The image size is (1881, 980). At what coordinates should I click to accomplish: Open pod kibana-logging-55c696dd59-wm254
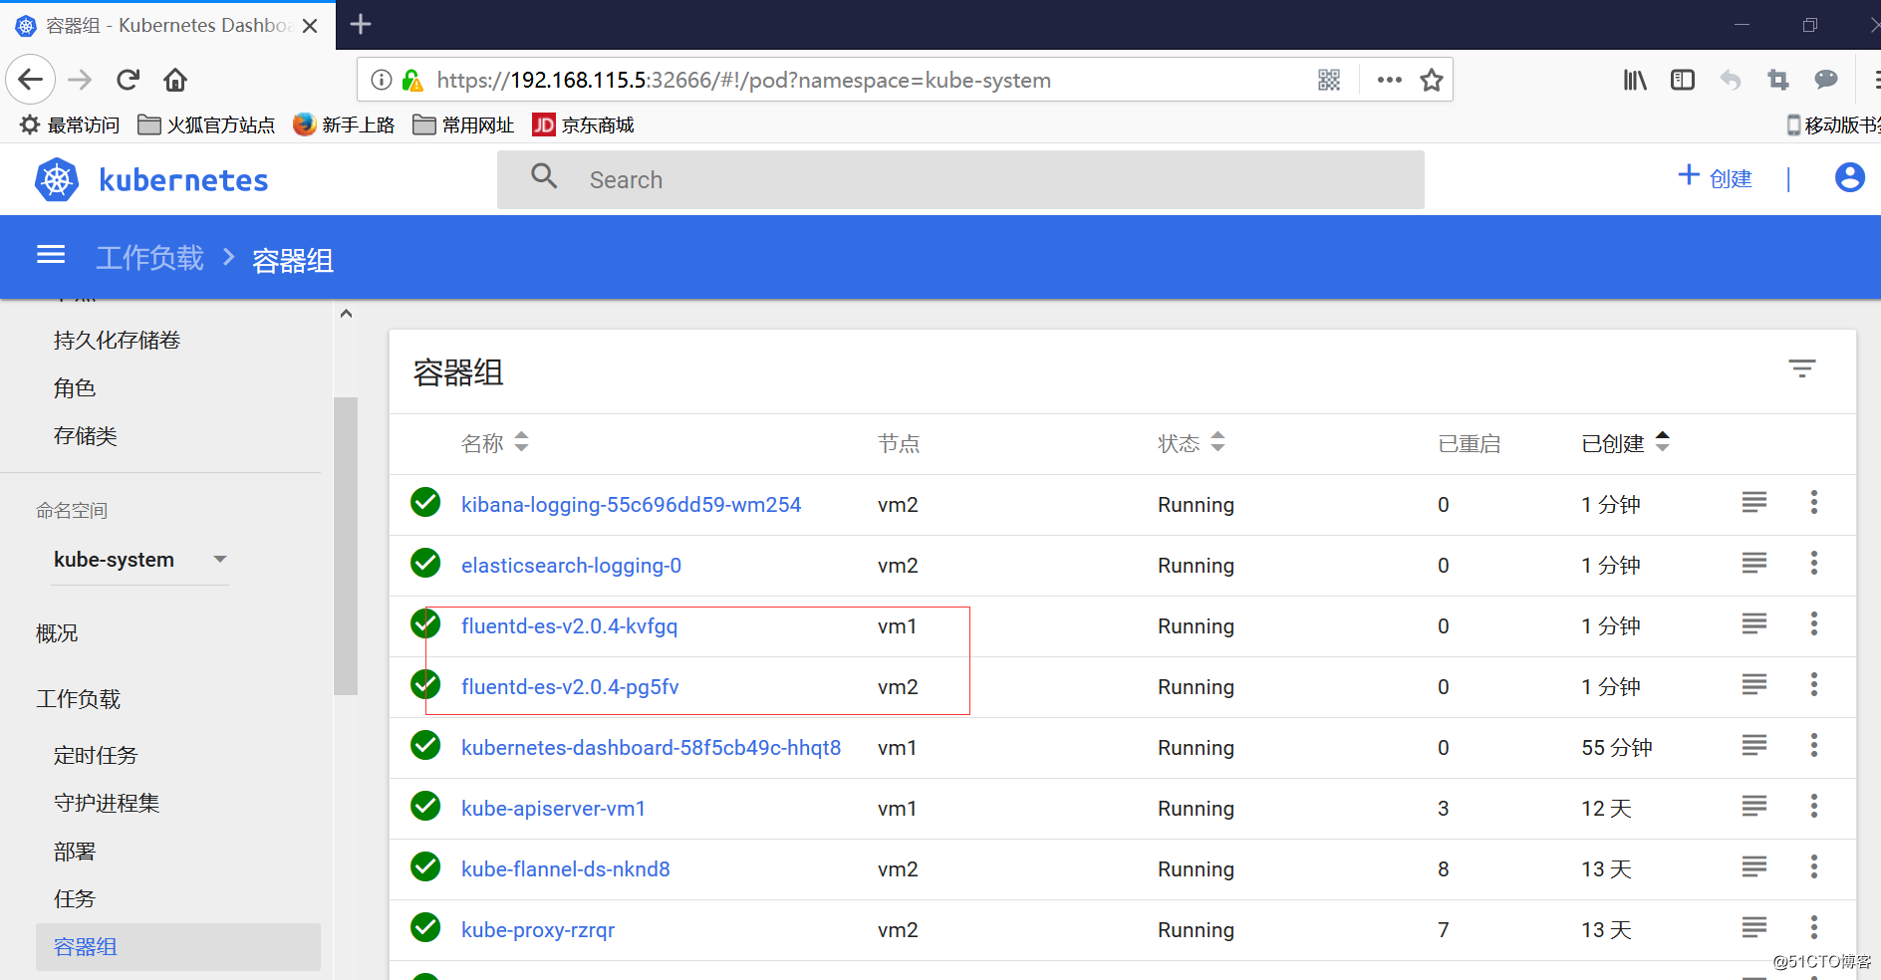point(631,505)
